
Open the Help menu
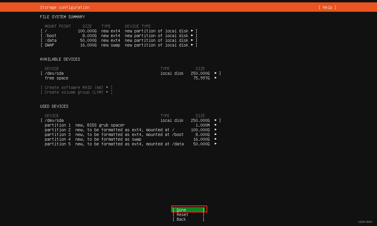pos(327,7)
